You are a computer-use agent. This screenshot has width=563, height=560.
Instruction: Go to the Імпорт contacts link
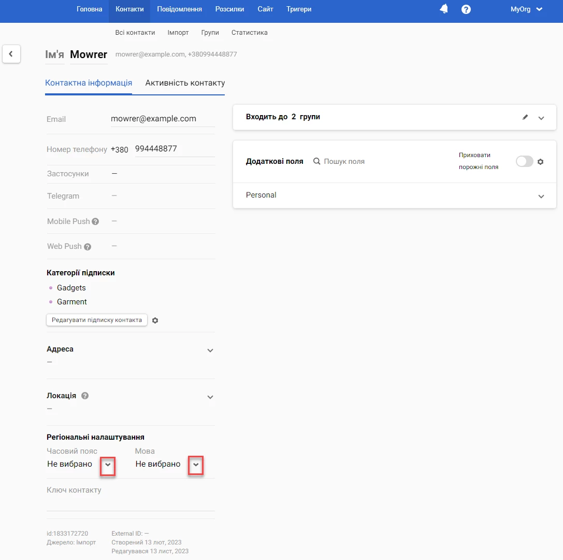click(178, 32)
